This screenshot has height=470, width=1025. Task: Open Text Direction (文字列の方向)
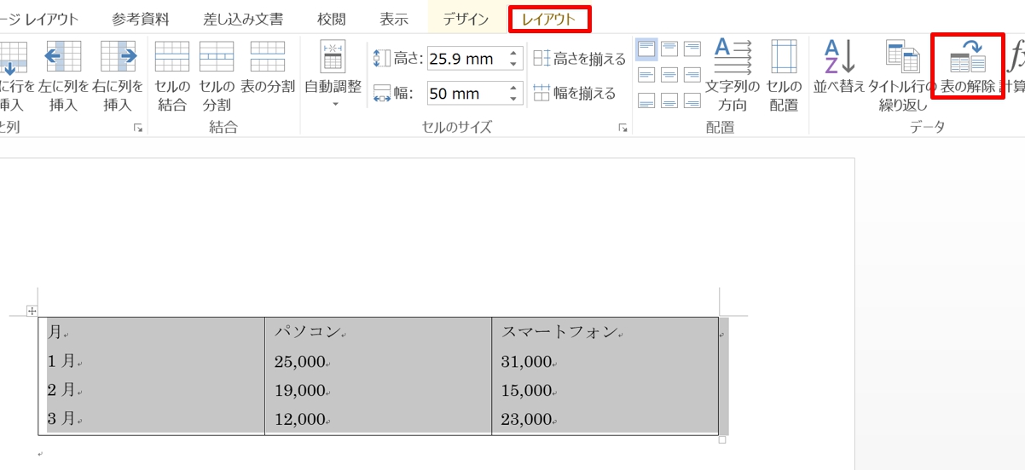[x=733, y=76]
